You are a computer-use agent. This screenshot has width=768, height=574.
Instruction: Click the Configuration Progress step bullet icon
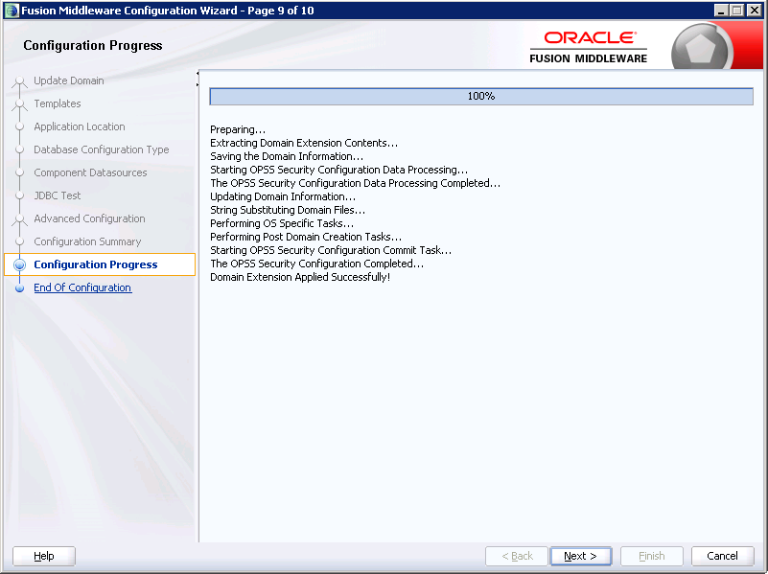19,264
